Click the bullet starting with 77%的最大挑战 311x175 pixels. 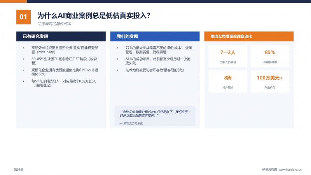159,50
